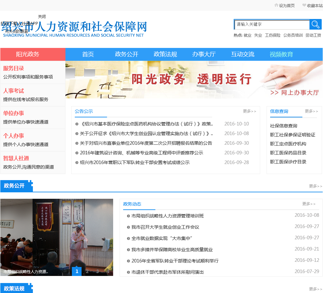Switch to slide 2 of the carousel
Image resolution: width=323 pixels, height=293 pixels.
(x=87, y=271)
